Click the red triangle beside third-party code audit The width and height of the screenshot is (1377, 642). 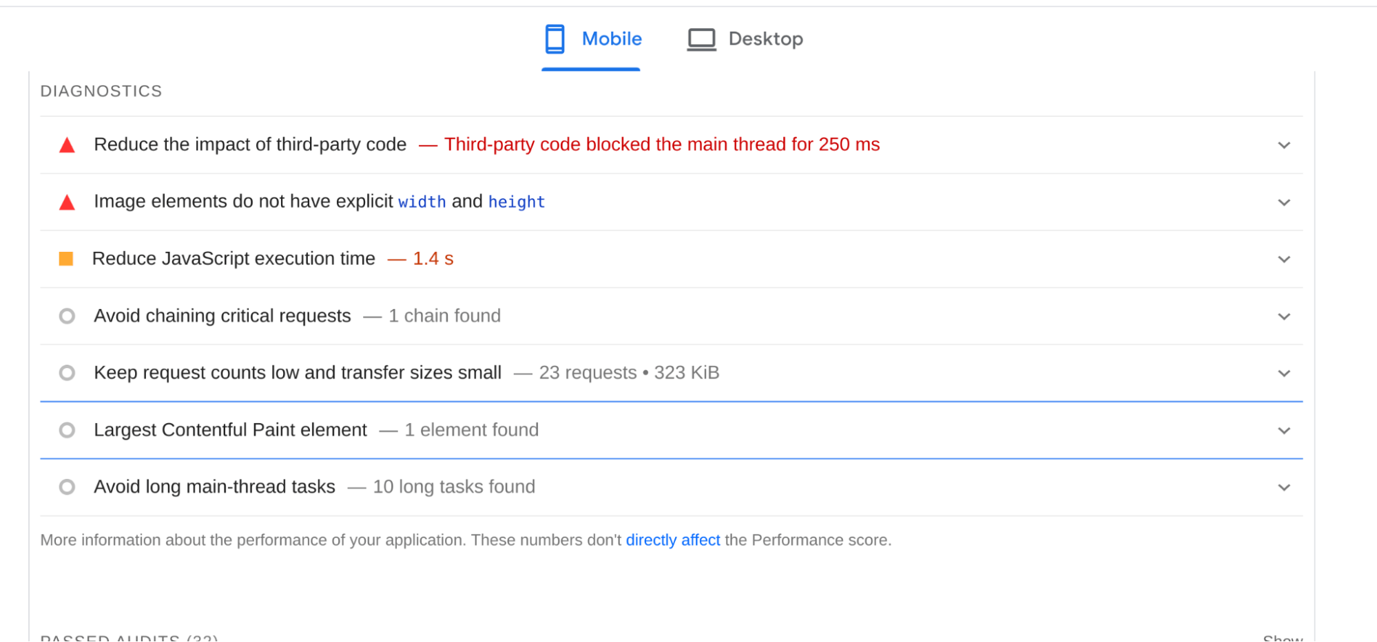click(67, 145)
